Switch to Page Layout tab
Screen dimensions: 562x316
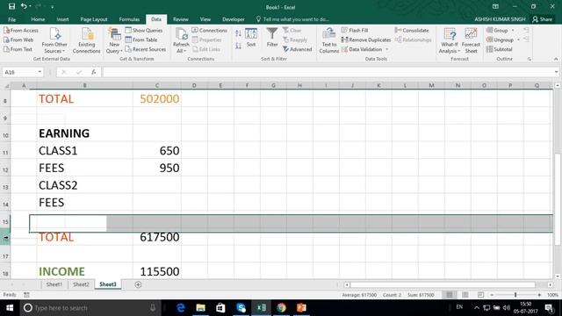click(94, 19)
